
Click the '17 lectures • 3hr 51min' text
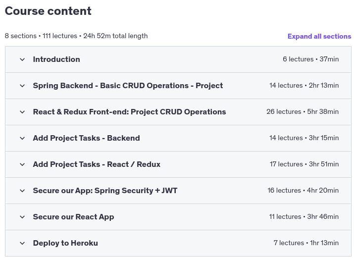coord(304,164)
